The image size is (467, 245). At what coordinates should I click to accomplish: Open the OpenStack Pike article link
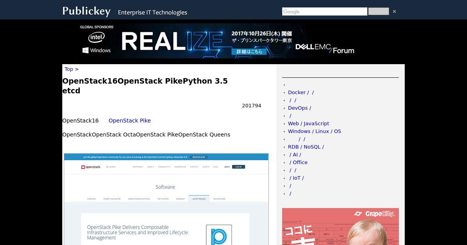(130, 121)
